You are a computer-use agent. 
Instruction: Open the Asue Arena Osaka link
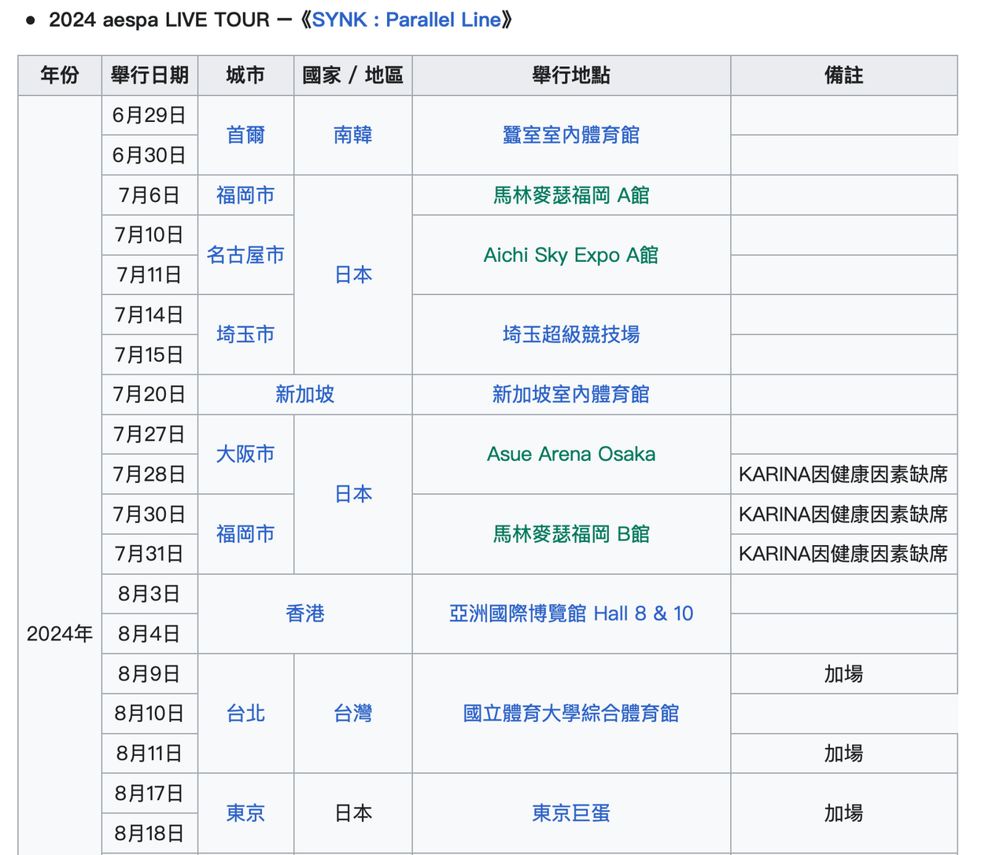click(x=570, y=454)
